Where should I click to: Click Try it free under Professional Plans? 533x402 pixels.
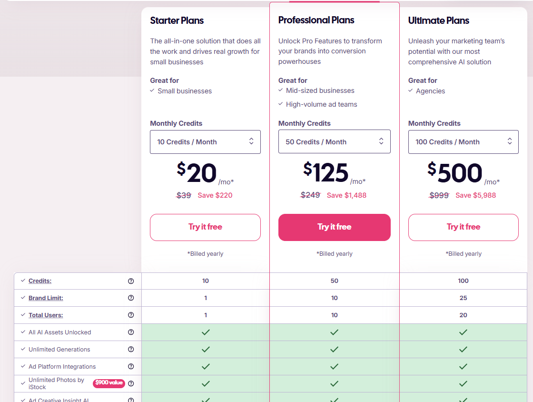coord(335,227)
